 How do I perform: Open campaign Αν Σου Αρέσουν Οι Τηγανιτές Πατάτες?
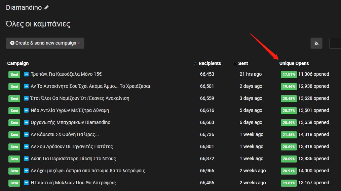(72, 146)
